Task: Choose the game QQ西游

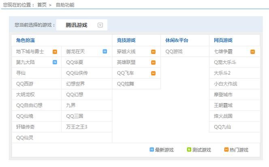Action: 25,84
